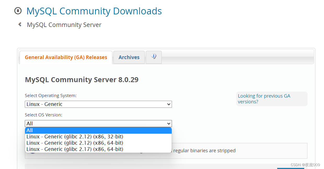Choose Linux - Generic (glibc 2.12) (x86, 64-bit)
The height and width of the screenshot is (169, 324).
pos(74,143)
